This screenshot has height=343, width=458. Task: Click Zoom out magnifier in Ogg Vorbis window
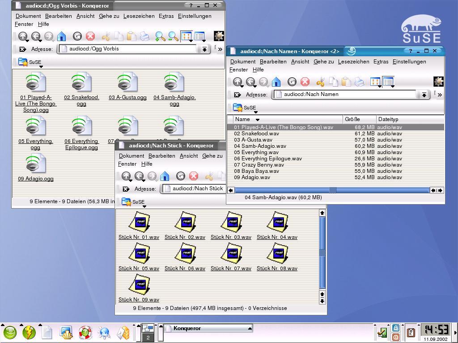tap(173, 36)
